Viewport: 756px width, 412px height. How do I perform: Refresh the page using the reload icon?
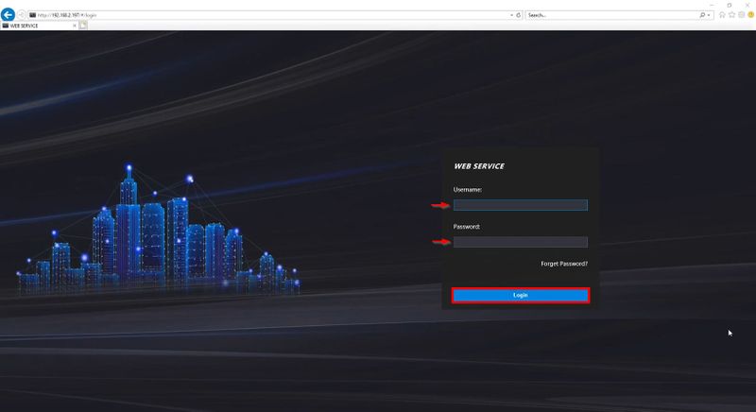coord(519,15)
